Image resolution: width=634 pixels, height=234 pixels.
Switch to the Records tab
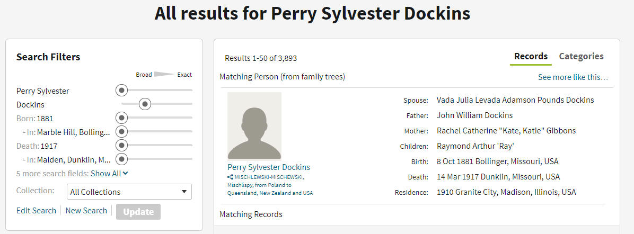click(531, 56)
